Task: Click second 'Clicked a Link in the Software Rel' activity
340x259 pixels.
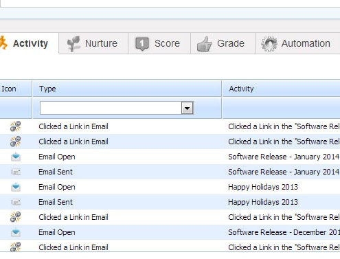Action: (284, 142)
